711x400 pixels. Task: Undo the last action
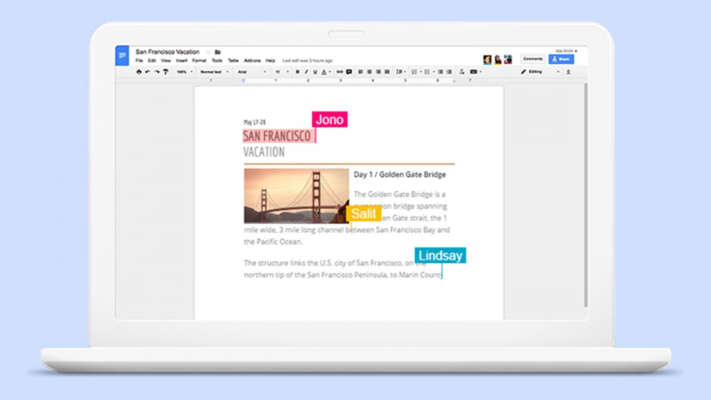tap(148, 72)
